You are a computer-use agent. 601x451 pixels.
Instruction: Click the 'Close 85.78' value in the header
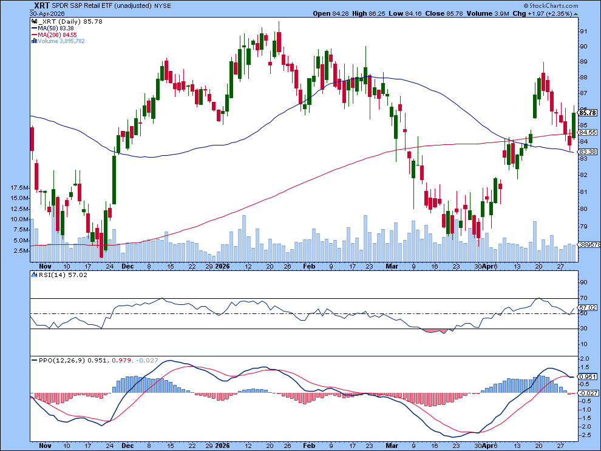(444, 13)
